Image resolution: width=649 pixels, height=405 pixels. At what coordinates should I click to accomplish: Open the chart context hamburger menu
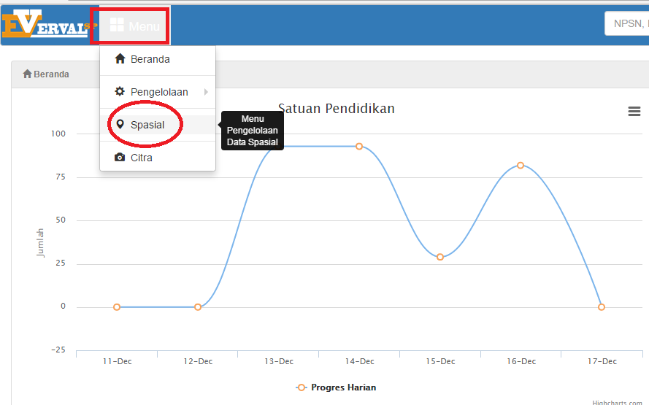(x=634, y=111)
